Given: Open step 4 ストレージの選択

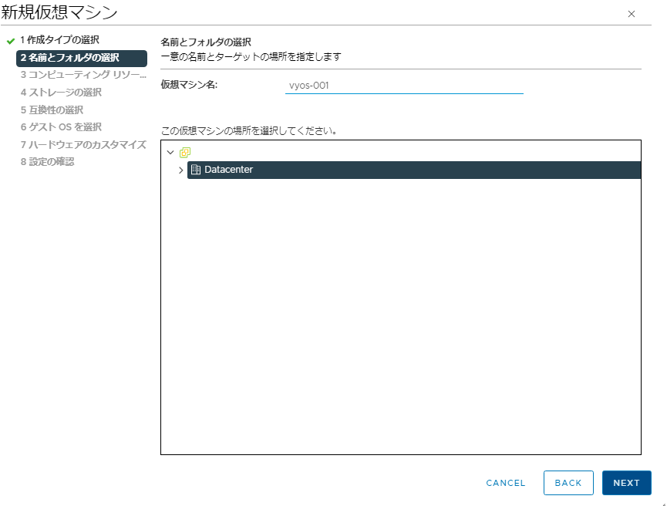Looking at the screenshot, I should tap(61, 93).
